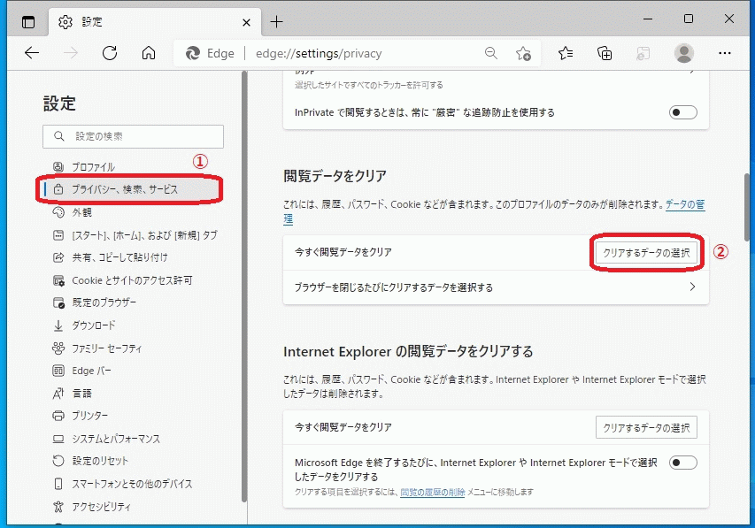Click the share icon beside 共有、コピーして貼り付け

[x=58, y=257]
